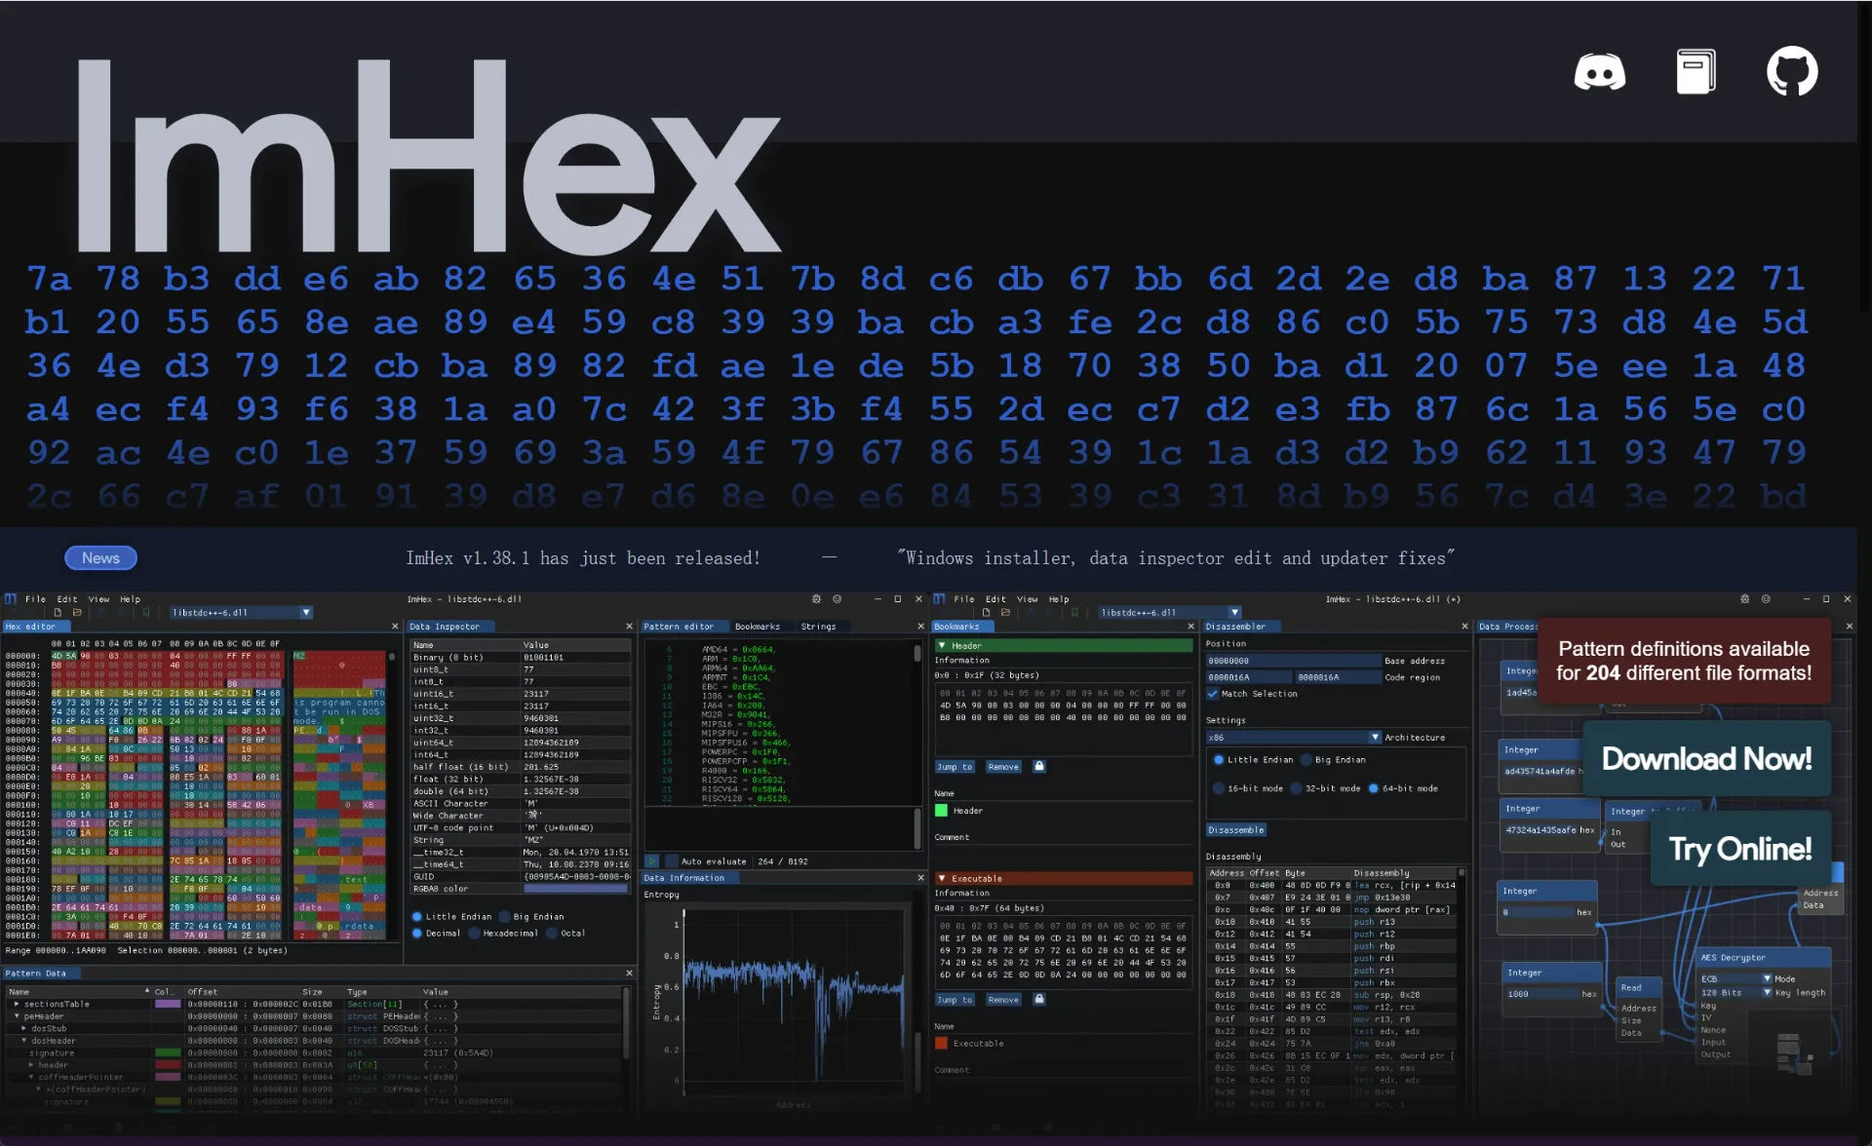
Task: Click the new file icon in left toolbar
Action: [x=58, y=613]
